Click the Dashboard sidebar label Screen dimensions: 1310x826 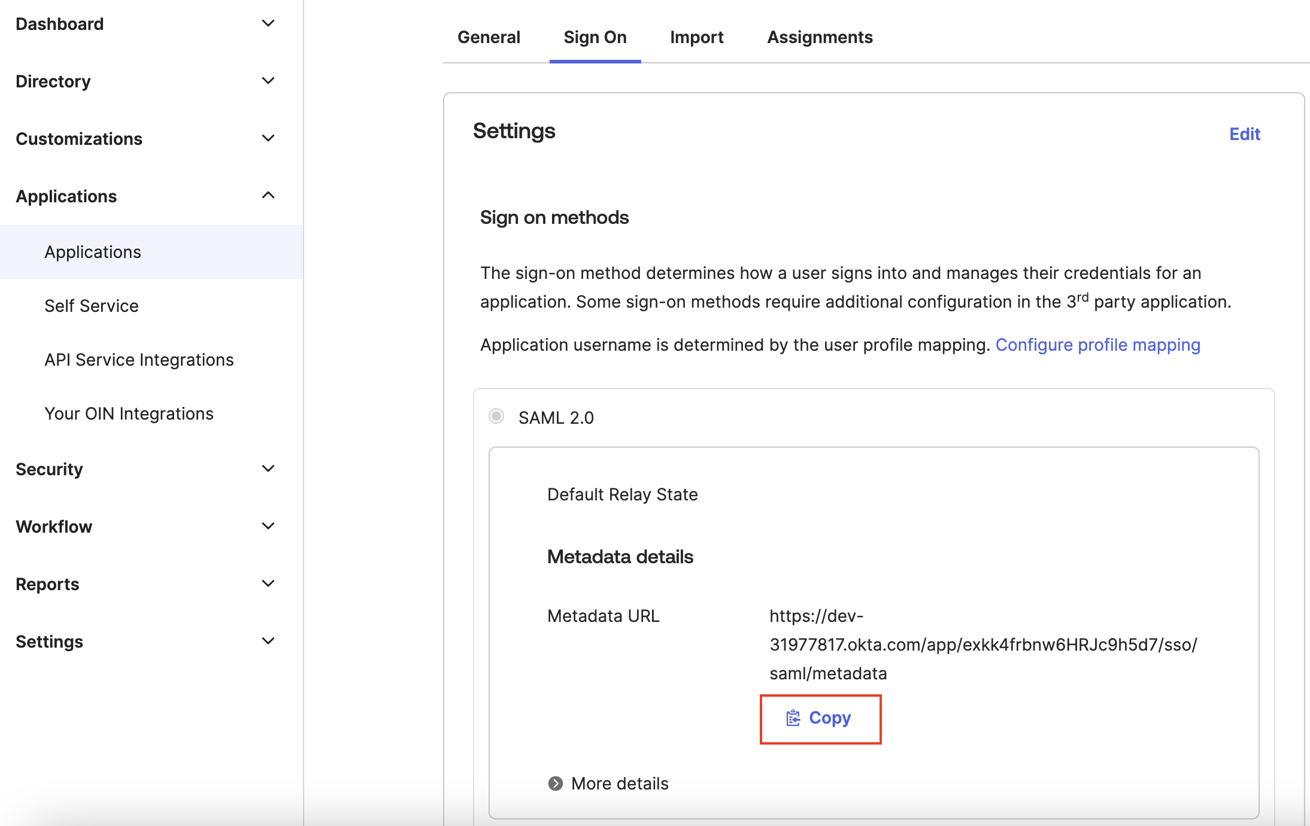click(60, 24)
